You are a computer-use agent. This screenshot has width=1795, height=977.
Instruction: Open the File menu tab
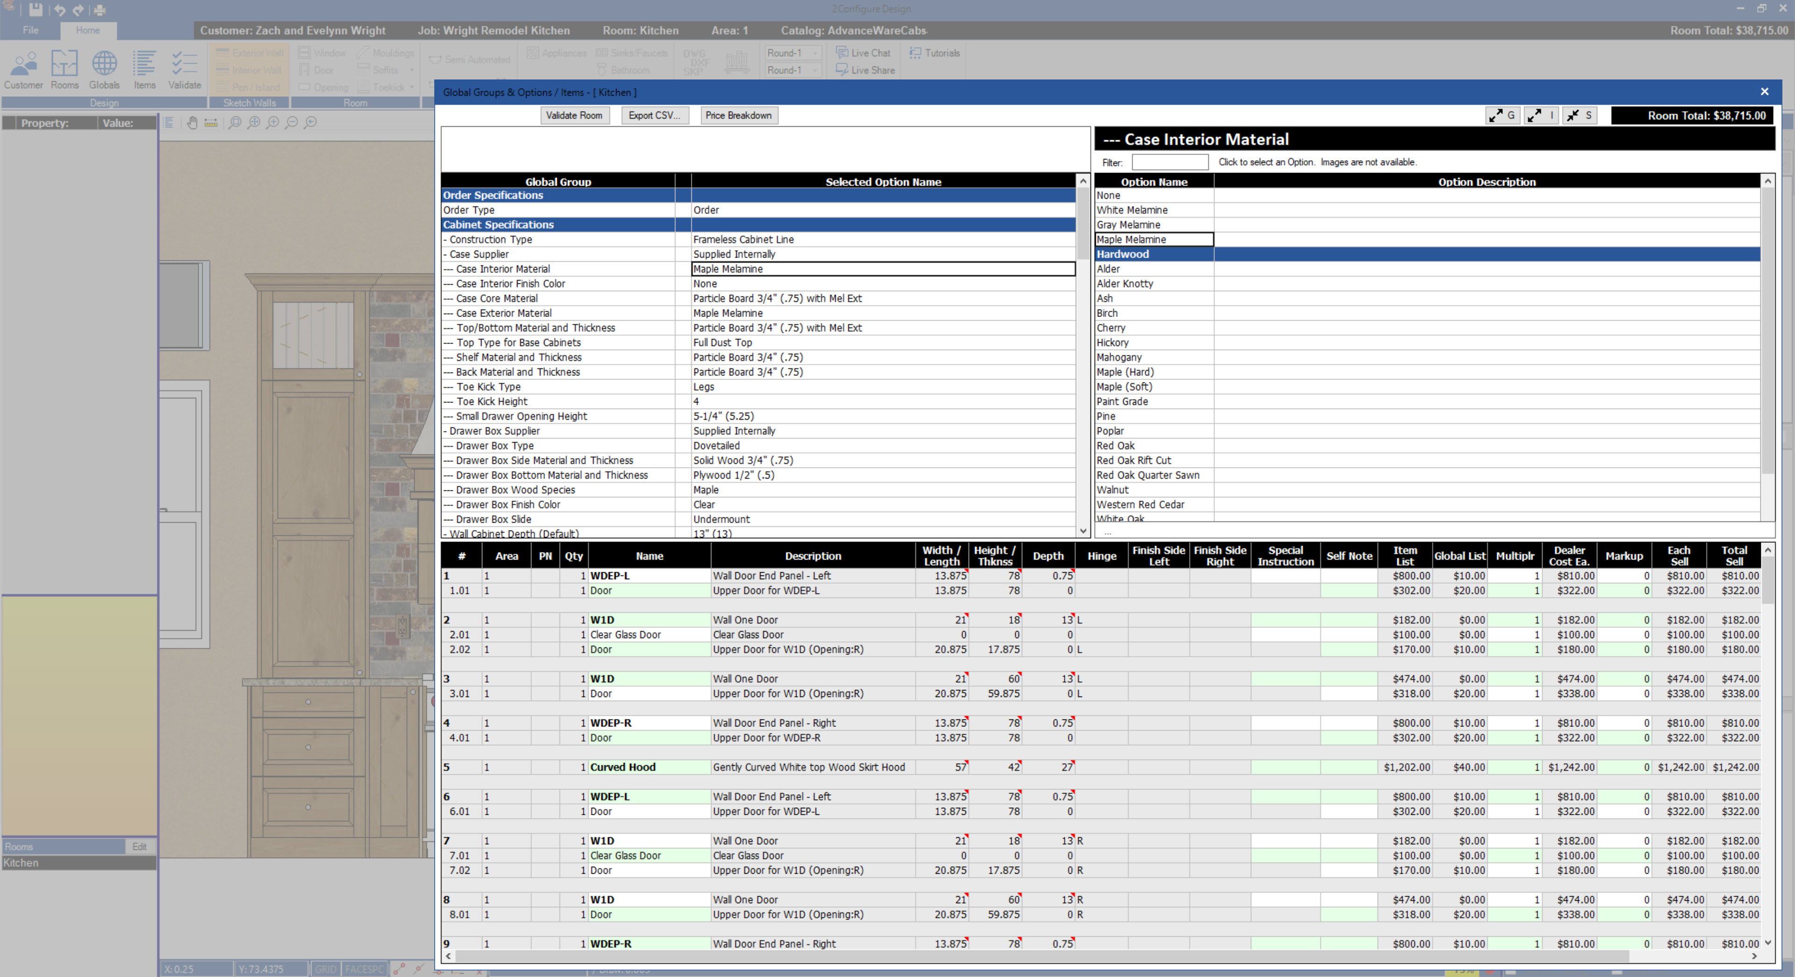pyautogui.click(x=30, y=30)
